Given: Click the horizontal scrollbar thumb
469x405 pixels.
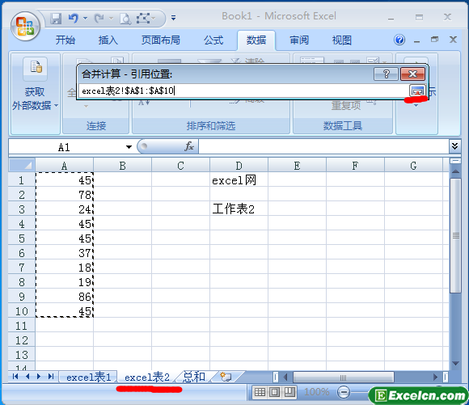Looking at the screenshot, I should [344, 378].
